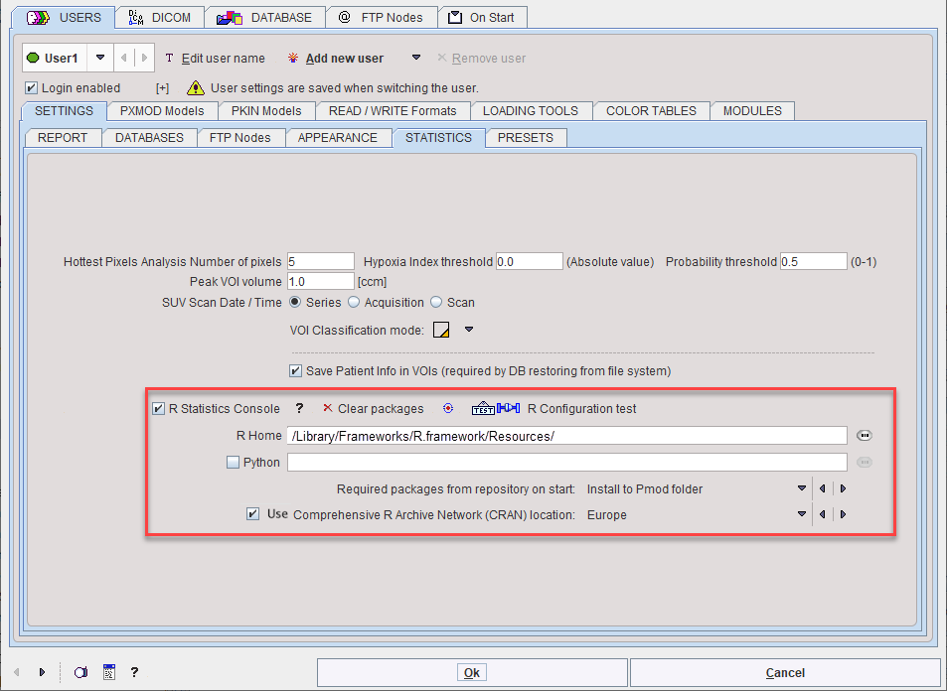947x691 pixels.
Task: Select previous CRAN location
Action: 822,515
